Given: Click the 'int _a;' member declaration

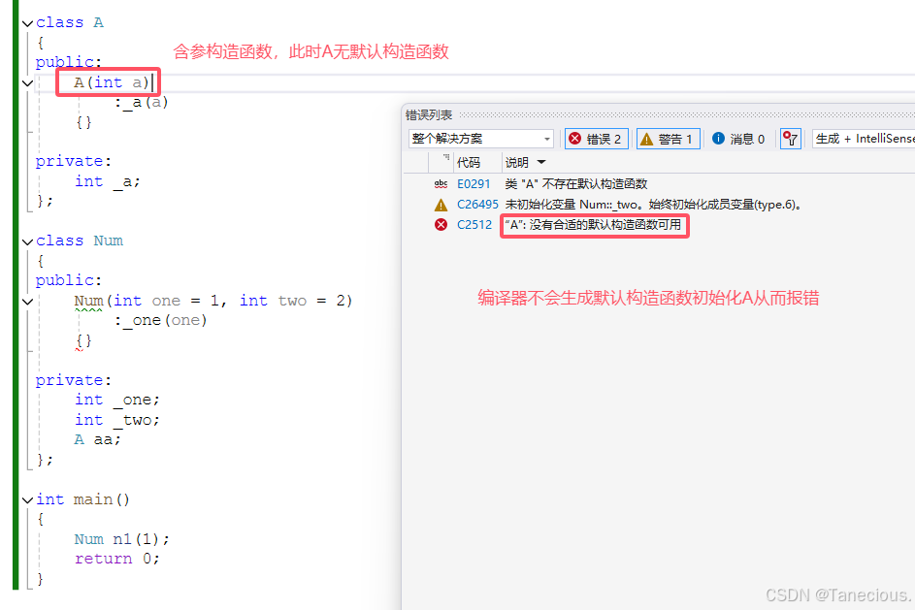Looking at the screenshot, I should pyautogui.click(x=108, y=182).
